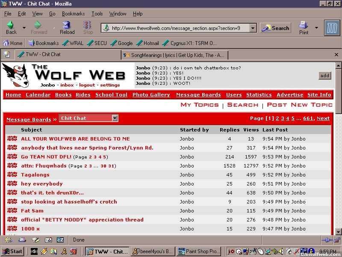Switch to the SongMeanings lyrics tab
Viewport: 342px width, 257px height.
(x=175, y=55)
